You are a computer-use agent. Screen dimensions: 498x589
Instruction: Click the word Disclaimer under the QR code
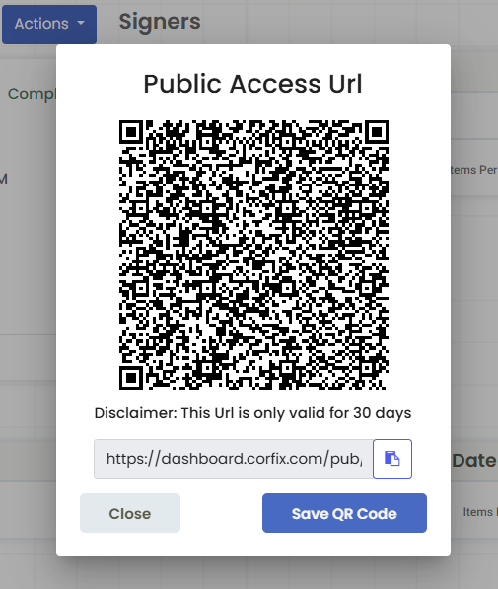click(135, 413)
